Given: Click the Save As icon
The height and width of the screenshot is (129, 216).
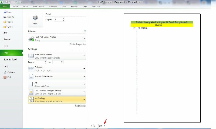Looking at the screenshot, I should click(5, 17).
